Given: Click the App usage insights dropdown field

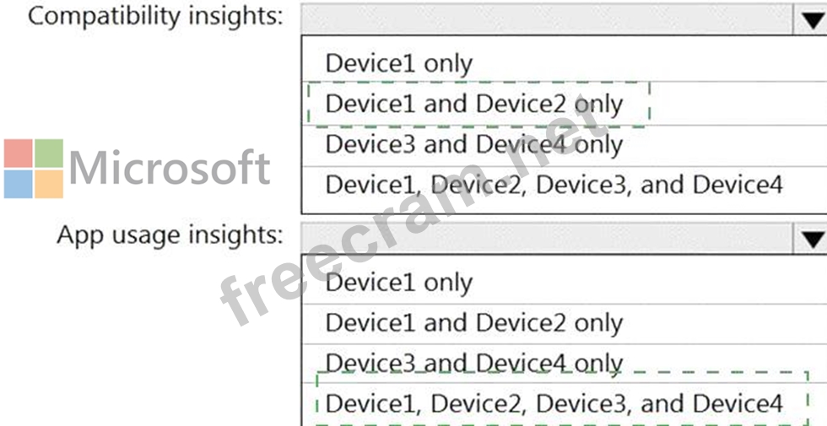Looking at the screenshot, I should pos(564,239).
